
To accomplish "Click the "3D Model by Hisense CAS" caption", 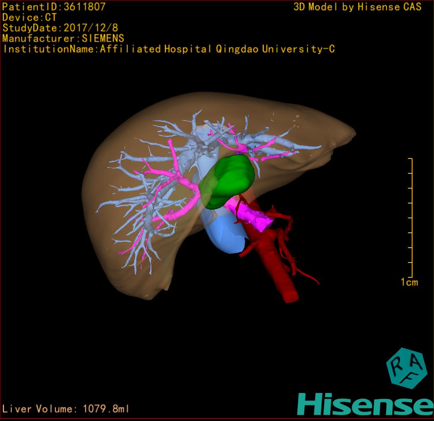I will [x=357, y=7].
